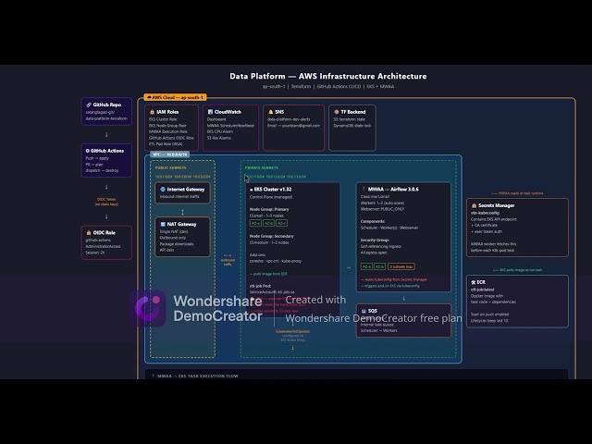This screenshot has height=444, width=592.
Task: Click 'GitHub Actions OIDC Role' text
Action: click(x=171, y=138)
